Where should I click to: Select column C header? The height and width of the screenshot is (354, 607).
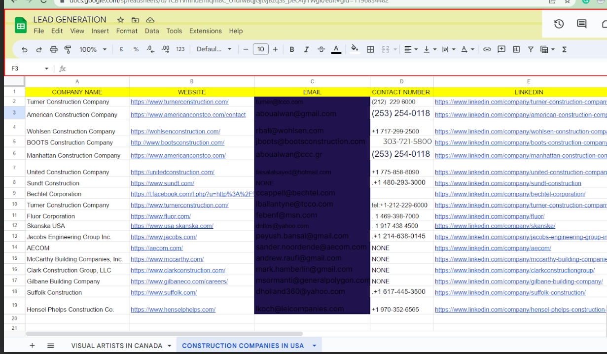(x=312, y=82)
